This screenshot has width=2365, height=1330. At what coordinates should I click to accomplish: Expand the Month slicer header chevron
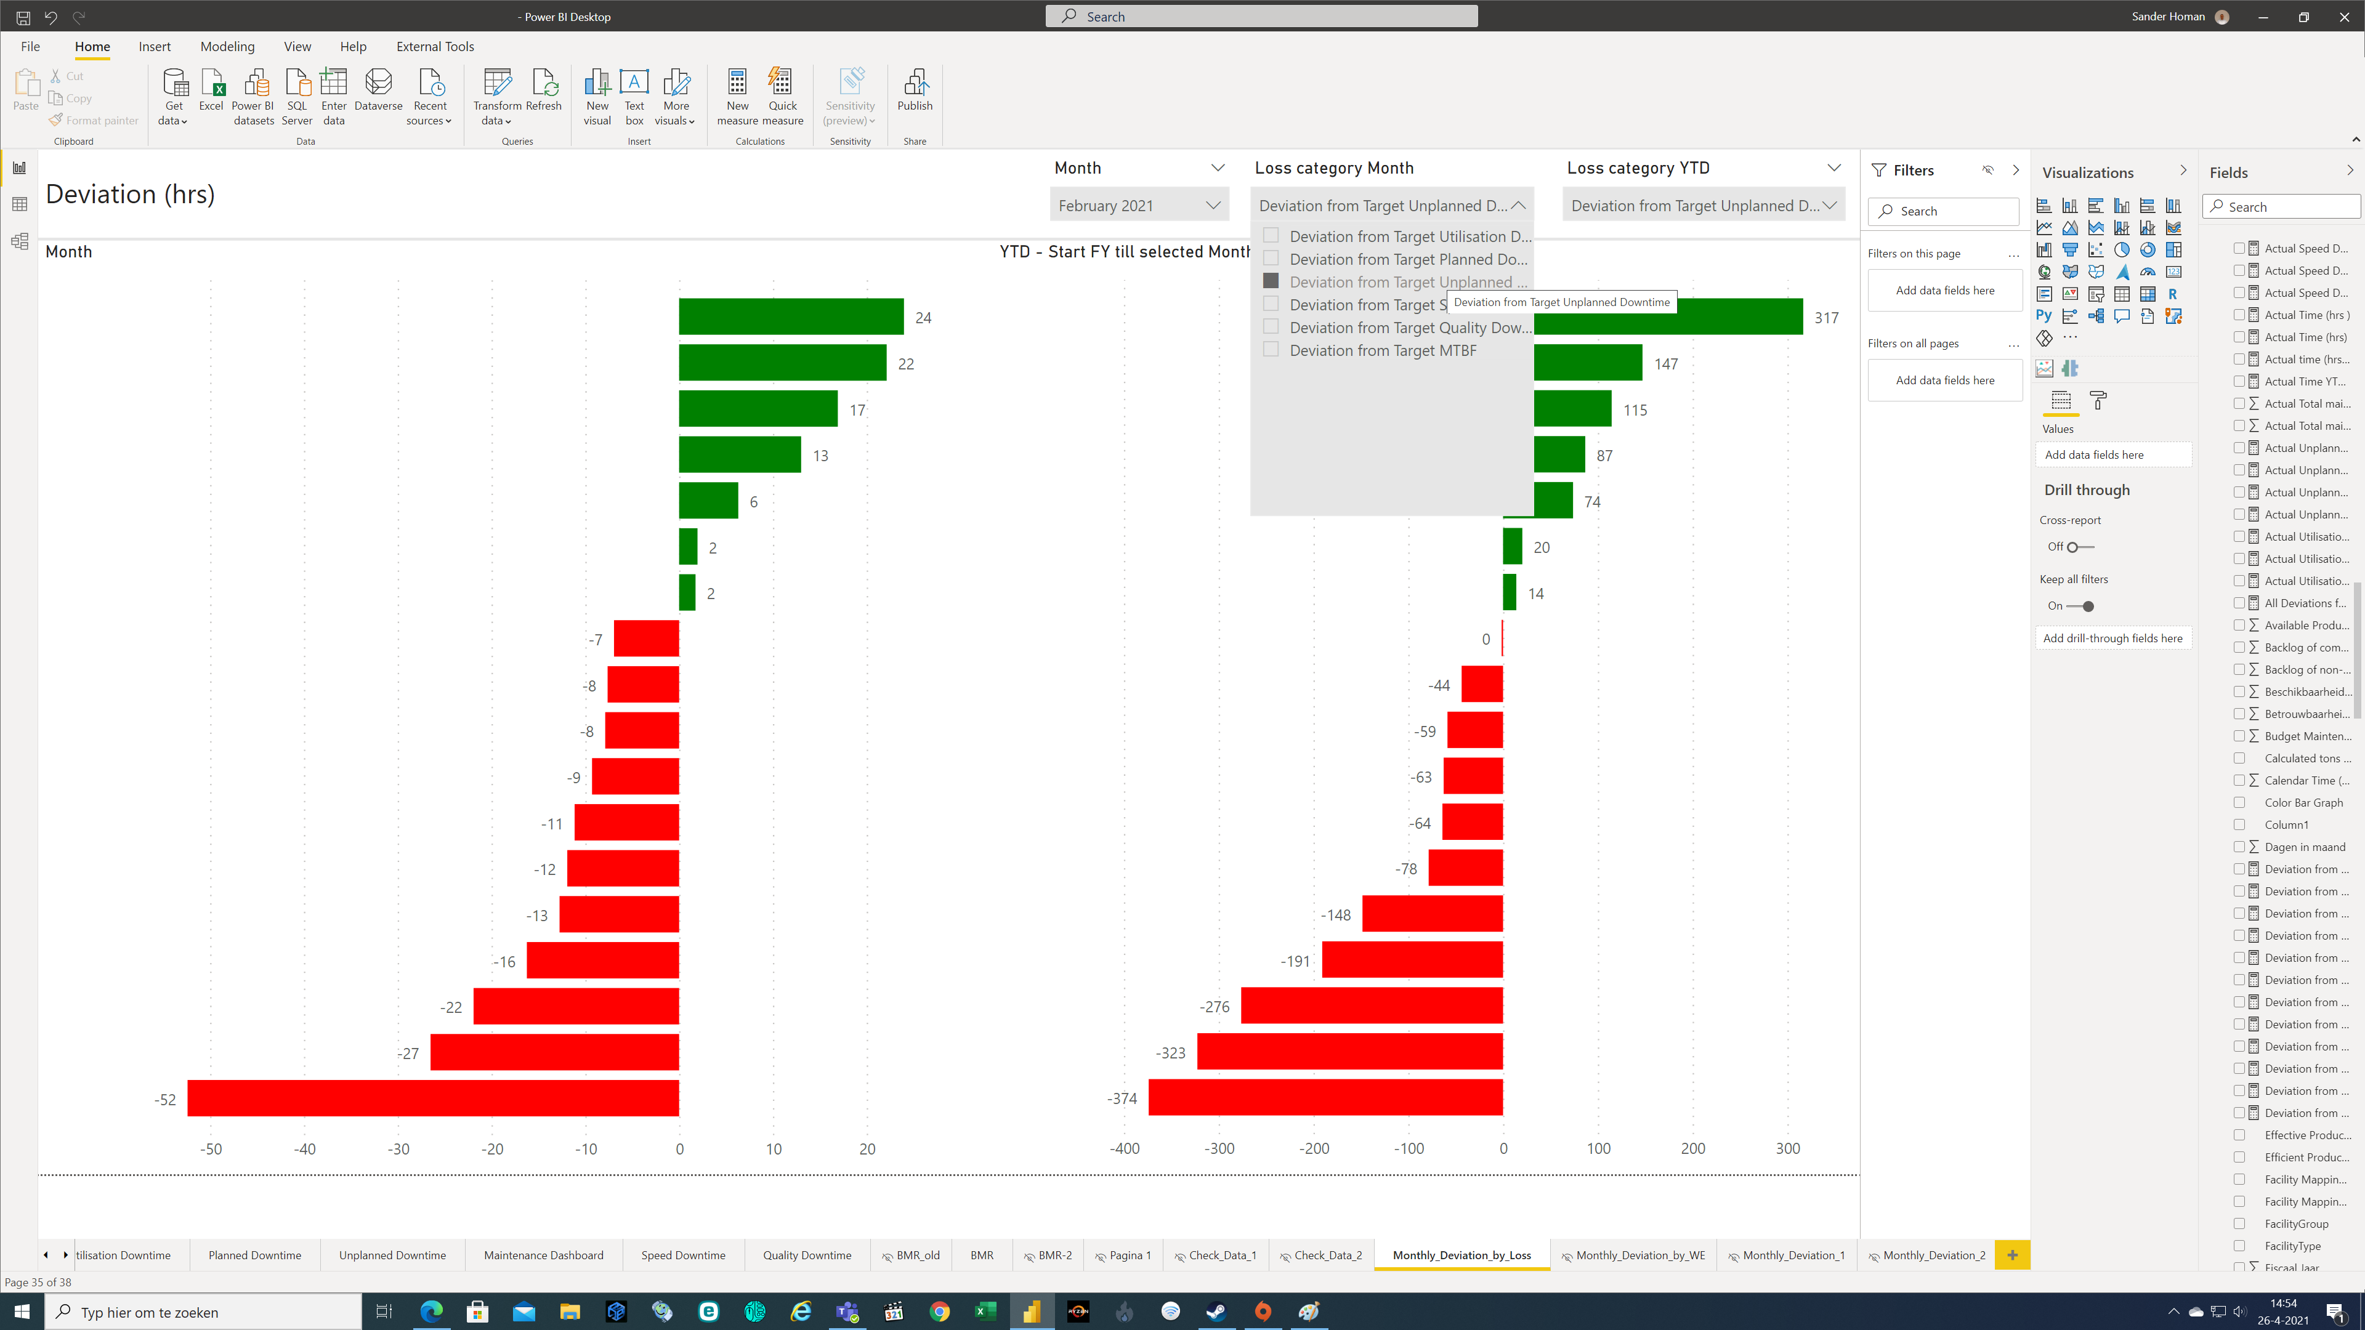[1218, 168]
